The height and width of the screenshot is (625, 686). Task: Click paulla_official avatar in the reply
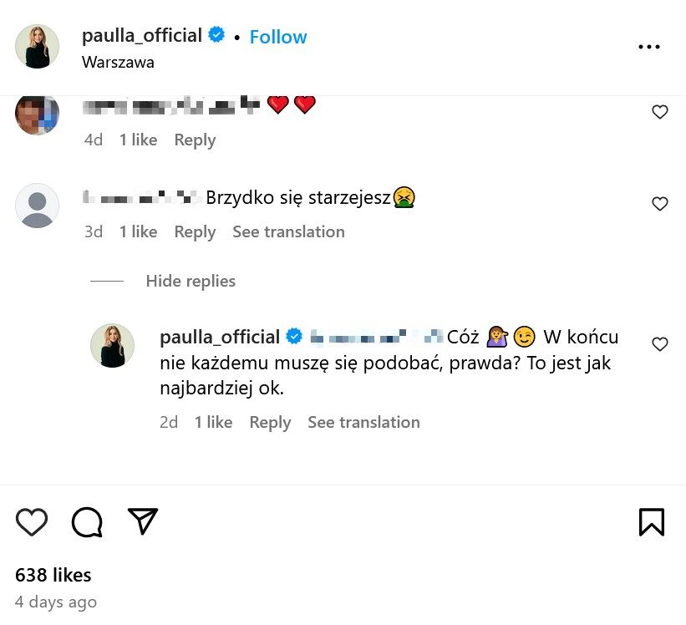pos(112,345)
